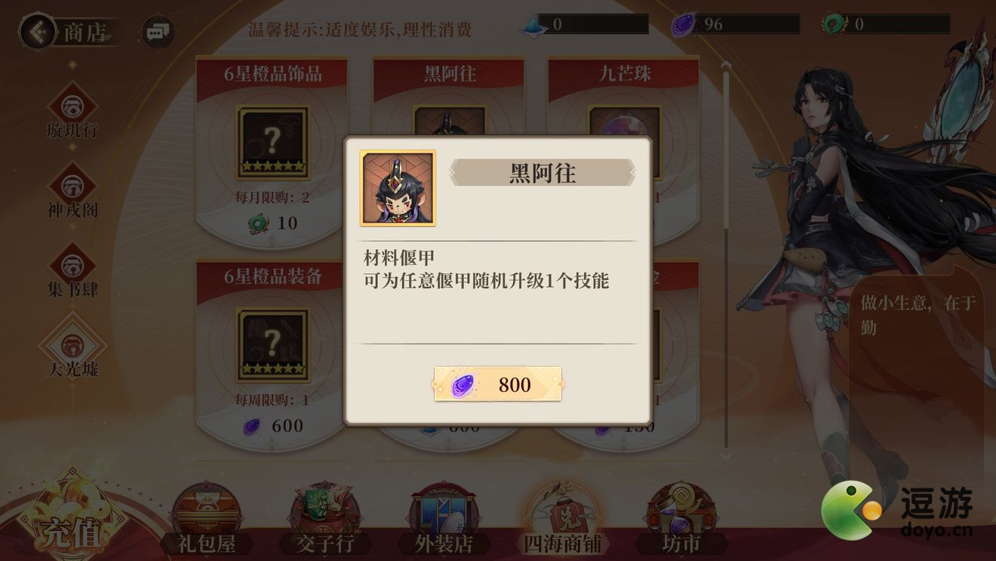Tap the back arrow beside 商店
Image resolution: width=996 pixels, height=561 pixels.
(38, 32)
